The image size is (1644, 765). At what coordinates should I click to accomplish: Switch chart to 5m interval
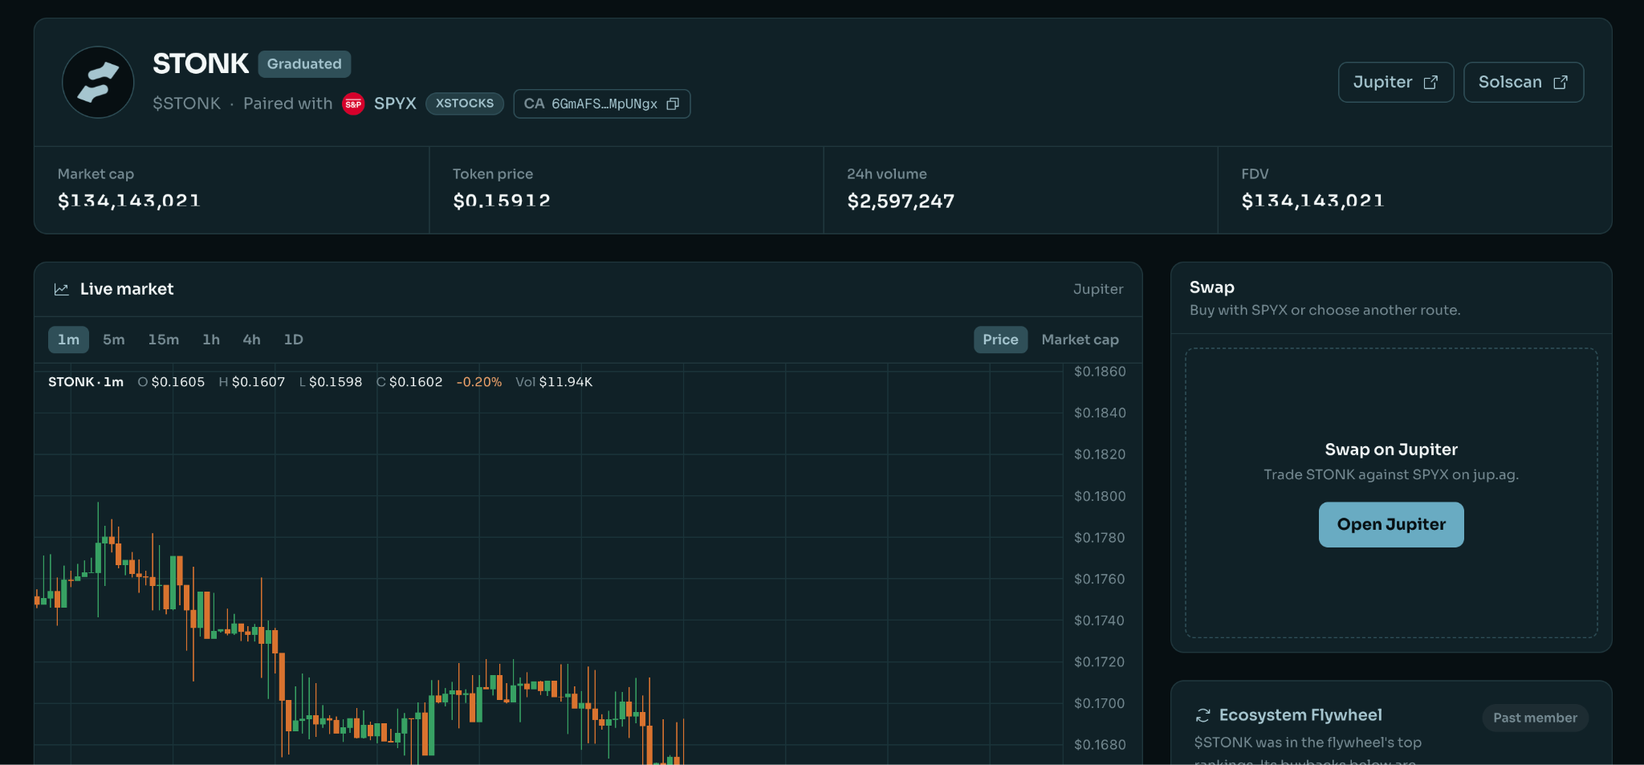pyautogui.click(x=114, y=340)
